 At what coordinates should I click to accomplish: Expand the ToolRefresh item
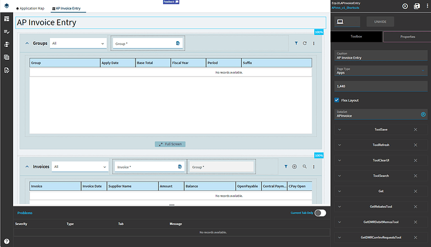(339, 145)
